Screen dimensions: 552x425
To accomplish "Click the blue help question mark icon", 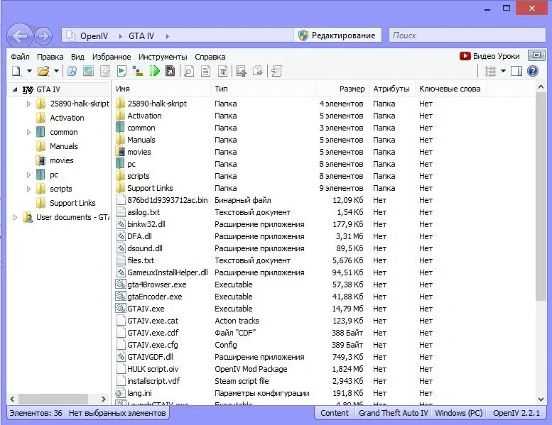I will [533, 72].
